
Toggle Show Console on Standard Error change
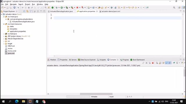tap(170, 63)
